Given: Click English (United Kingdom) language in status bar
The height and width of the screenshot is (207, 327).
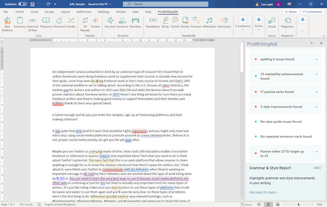Looking at the screenshot, I should click(x=60, y=204).
